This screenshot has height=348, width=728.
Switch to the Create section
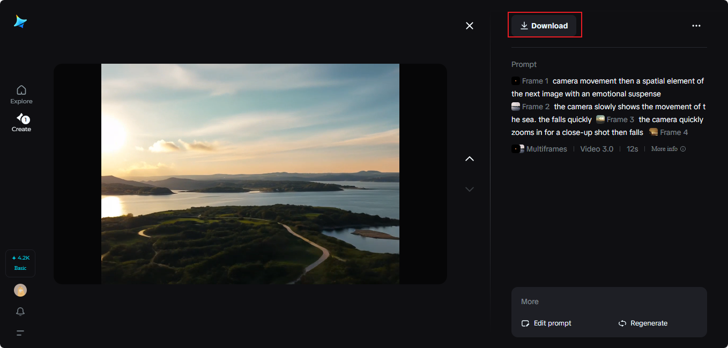click(21, 123)
